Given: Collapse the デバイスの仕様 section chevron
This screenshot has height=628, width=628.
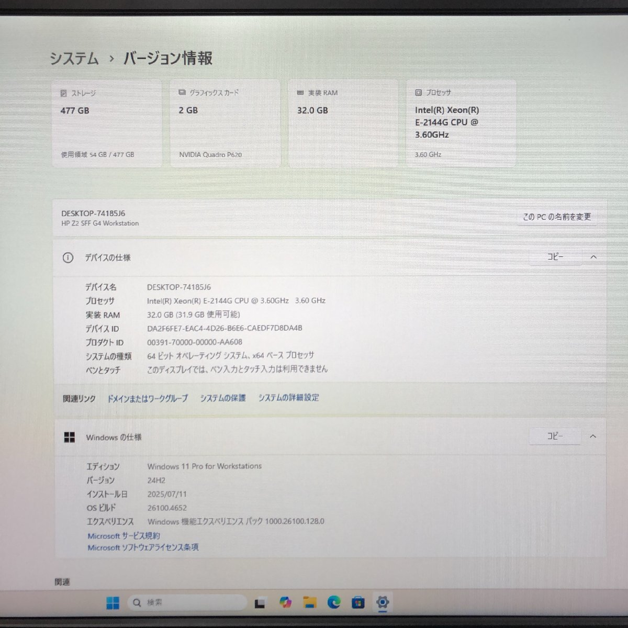Looking at the screenshot, I should 593,257.
